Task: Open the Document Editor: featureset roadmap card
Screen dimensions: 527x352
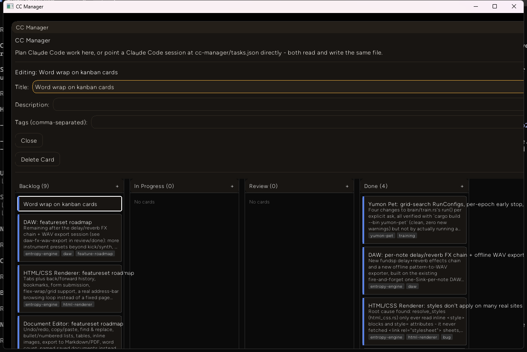Action: (x=70, y=332)
